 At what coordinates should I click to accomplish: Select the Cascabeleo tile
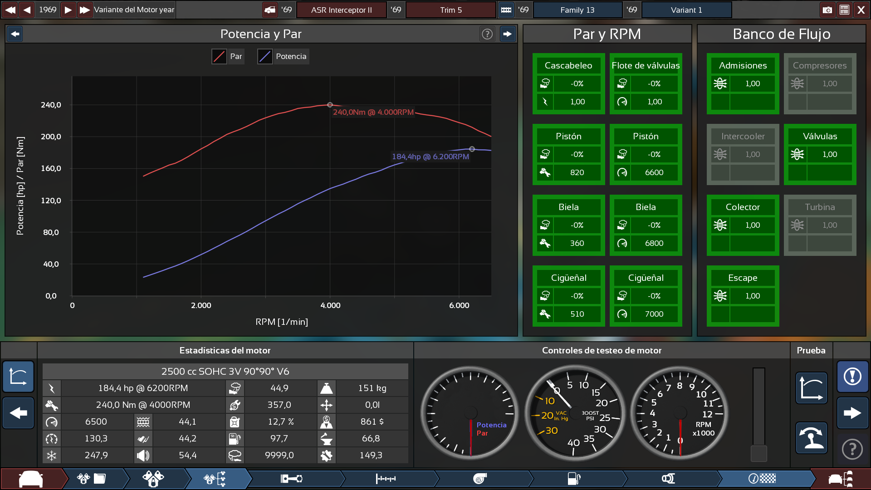[568, 83]
